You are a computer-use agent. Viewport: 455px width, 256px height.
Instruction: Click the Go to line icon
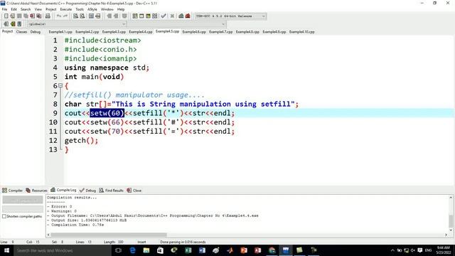pyautogui.click(x=98, y=16)
